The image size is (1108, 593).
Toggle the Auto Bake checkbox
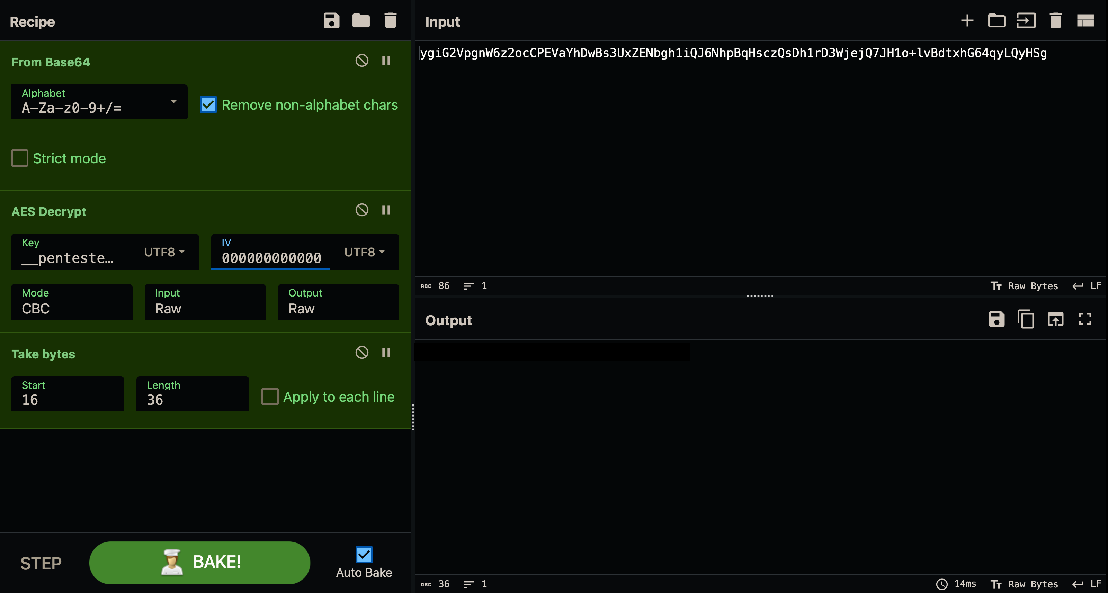(364, 554)
